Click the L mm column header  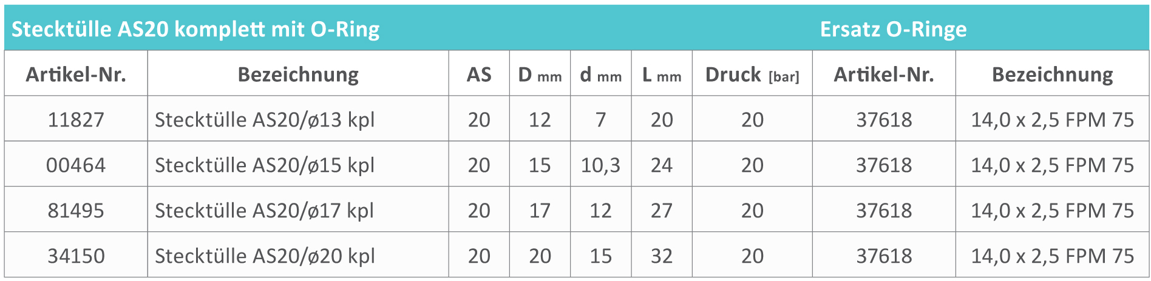[x=661, y=74]
